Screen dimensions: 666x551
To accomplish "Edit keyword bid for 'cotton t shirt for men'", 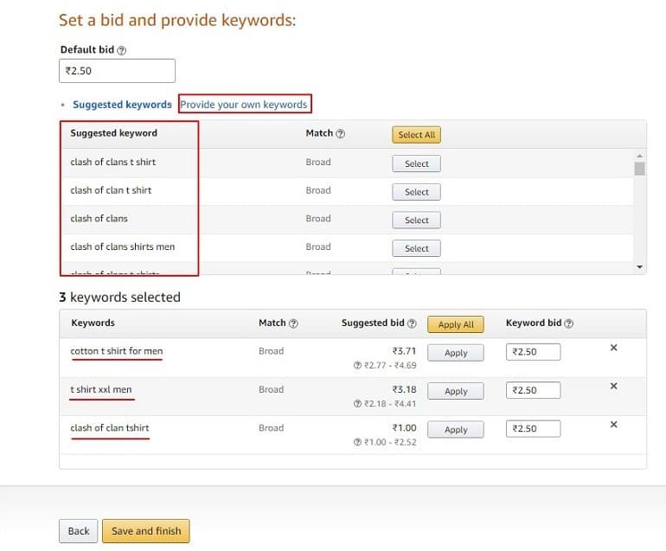I will click(533, 352).
